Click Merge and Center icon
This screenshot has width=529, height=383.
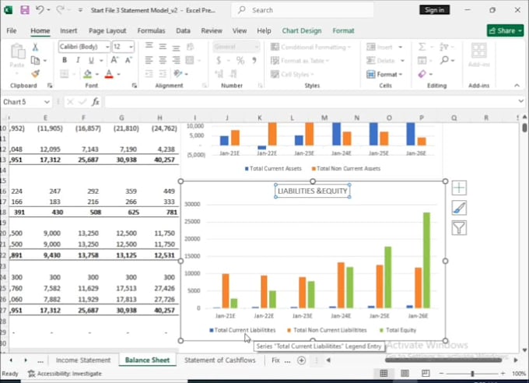(190, 61)
